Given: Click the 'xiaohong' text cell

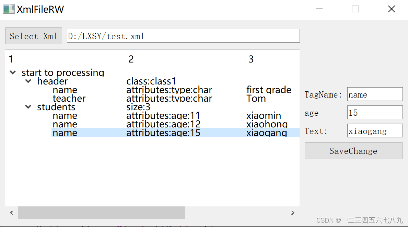Looking at the screenshot, I should pyautogui.click(x=267, y=124).
